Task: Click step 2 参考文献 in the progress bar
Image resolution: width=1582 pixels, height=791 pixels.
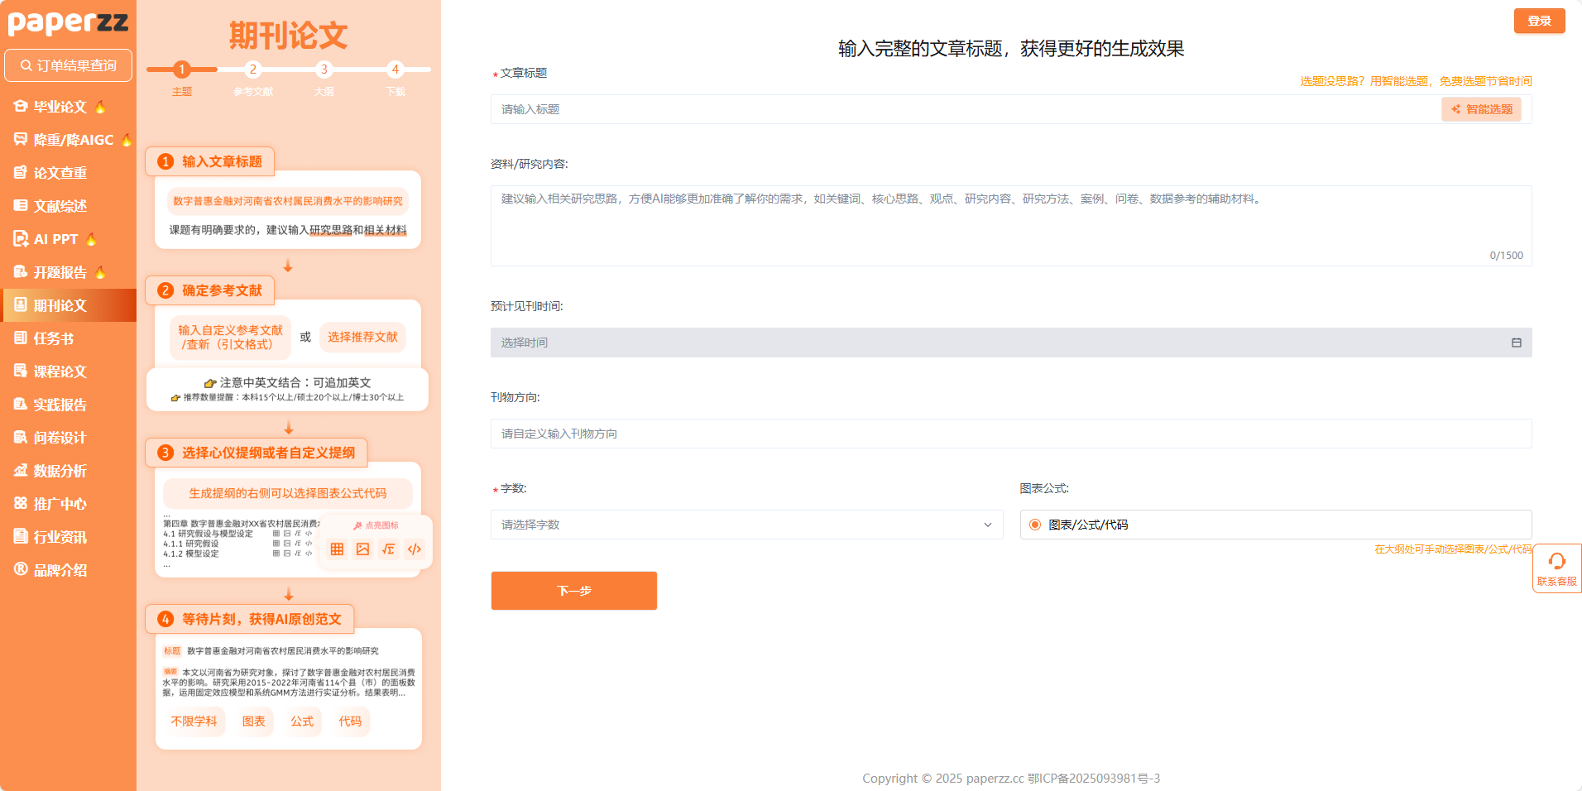Action: tap(253, 70)
